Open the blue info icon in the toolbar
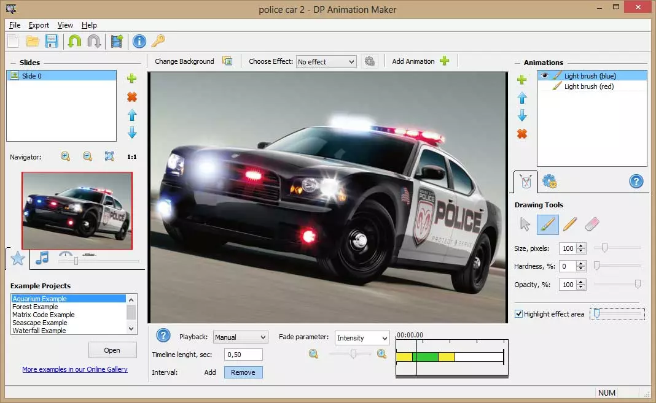This screenshot has height=403, width=656. (139, 41)
